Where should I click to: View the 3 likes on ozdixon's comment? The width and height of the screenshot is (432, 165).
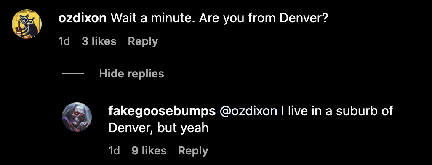click(99, 41)
